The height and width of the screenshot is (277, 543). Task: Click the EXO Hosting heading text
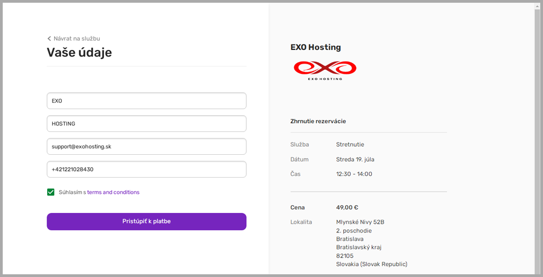pyautogui.click(x=315, y=47)
